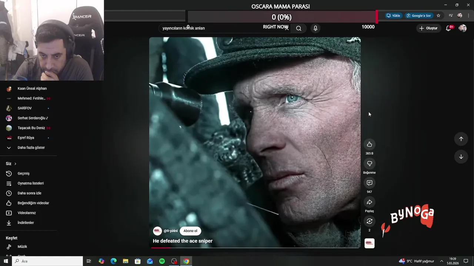Open Spotify from the taskbar
474x266 pixels.
point(162,261)
